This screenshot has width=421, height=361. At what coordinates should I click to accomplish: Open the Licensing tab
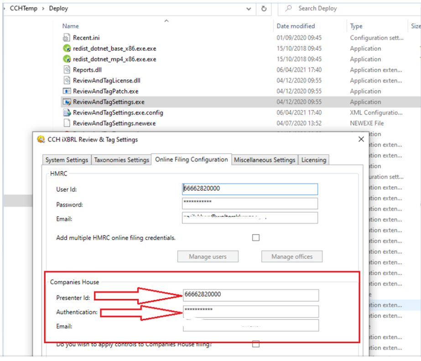[x=313, y=160]
